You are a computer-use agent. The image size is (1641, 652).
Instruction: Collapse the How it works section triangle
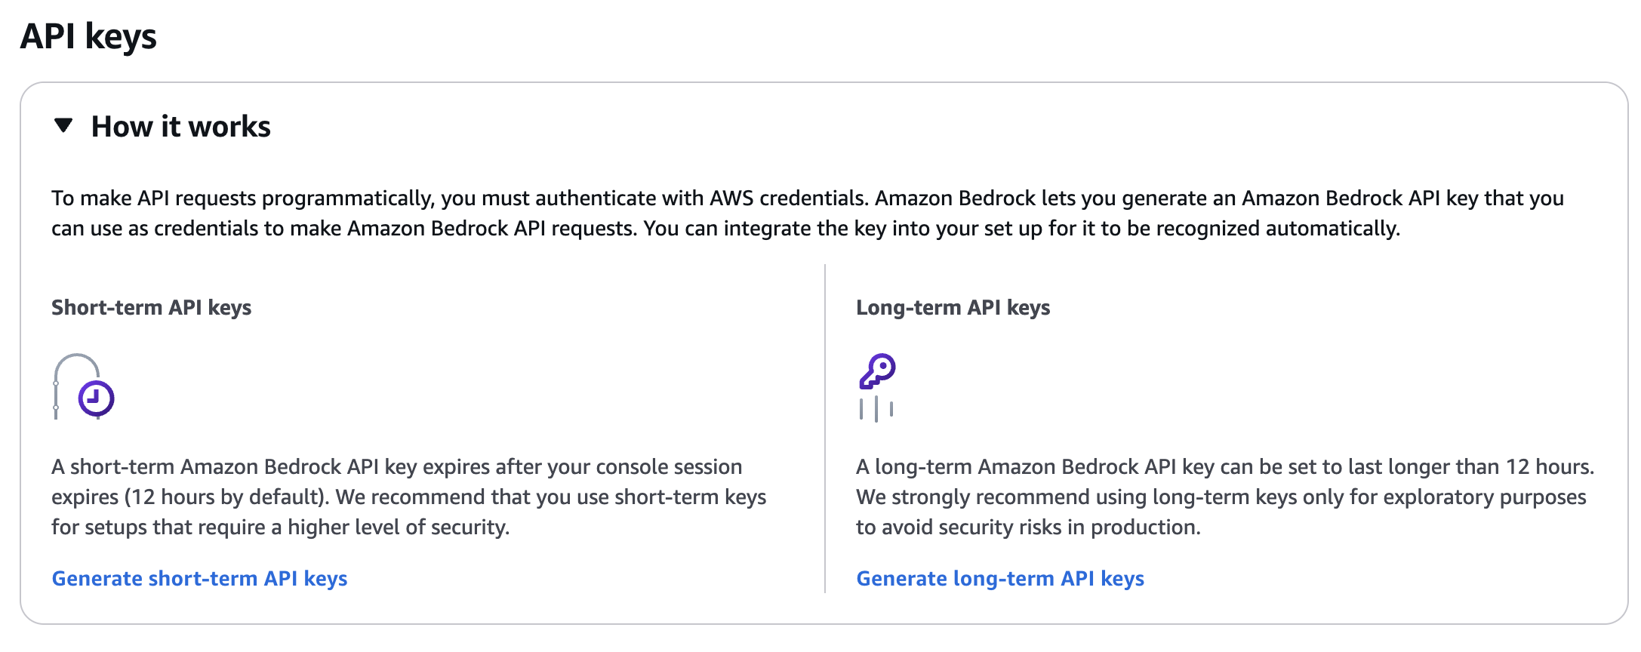click(63, 126)
